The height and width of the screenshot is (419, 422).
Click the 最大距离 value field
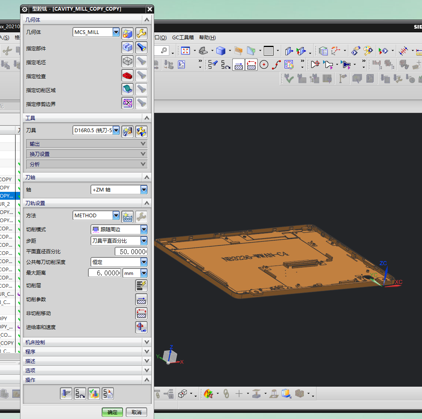click(105, 273)
